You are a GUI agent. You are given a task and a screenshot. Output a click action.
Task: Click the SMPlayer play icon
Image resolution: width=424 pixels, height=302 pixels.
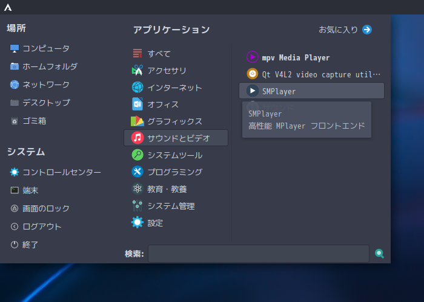pos(253,91)
